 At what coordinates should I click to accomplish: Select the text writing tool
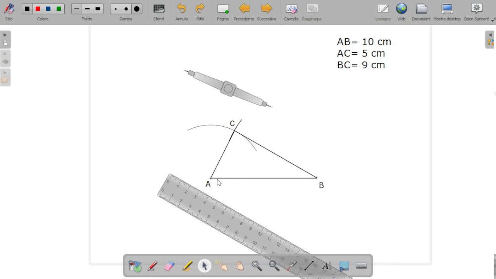tap(326, 266)
